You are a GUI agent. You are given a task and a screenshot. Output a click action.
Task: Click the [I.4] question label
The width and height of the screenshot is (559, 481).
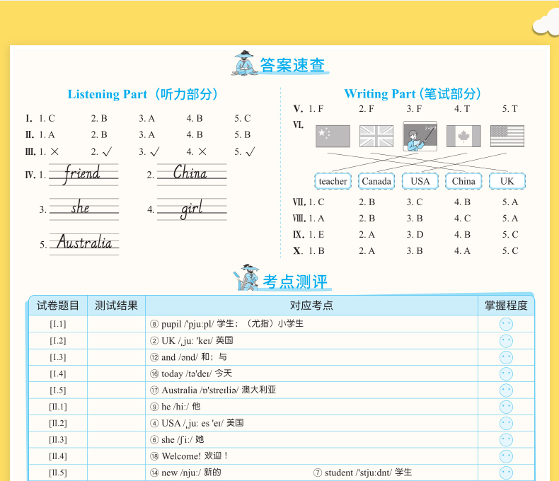tap(58, 373)
